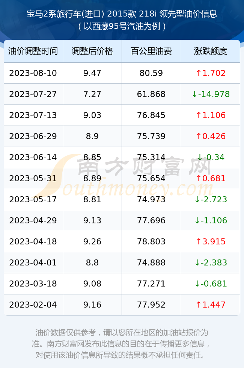The image size is (244, 376).
Task: Click the disclaimer text mentioning 南方财富网
Action: click(122, 344)
